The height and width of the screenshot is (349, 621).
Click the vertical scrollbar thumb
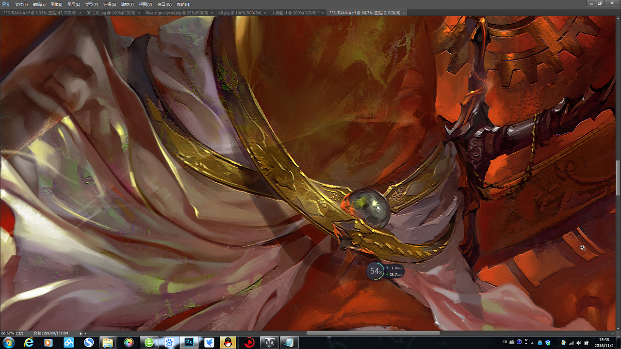[x=618, y=178]
